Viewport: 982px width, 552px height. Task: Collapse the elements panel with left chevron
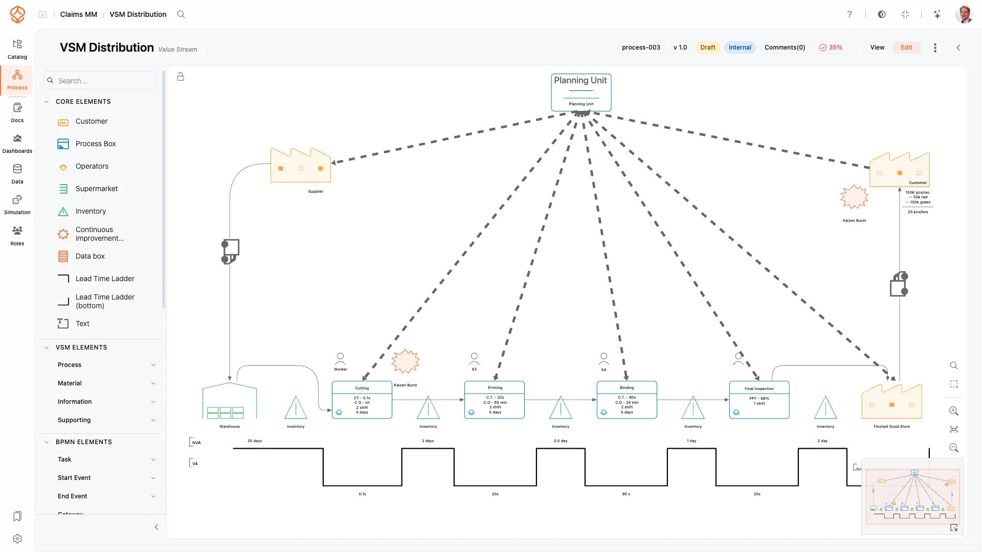pos(157,527)
